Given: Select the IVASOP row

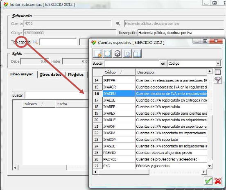Looking at the screenshot, I should 150,140.
